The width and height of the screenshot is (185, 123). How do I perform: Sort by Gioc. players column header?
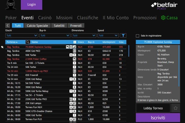click(x=121, y=42)
